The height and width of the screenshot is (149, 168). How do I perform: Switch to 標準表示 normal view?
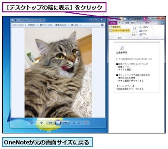point(115,27)
